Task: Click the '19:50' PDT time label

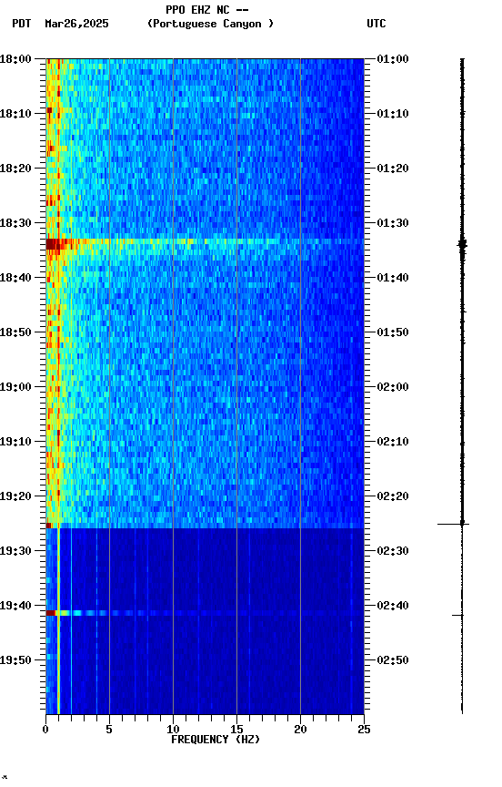Action: pyautogui.click(x=15, y=660)
